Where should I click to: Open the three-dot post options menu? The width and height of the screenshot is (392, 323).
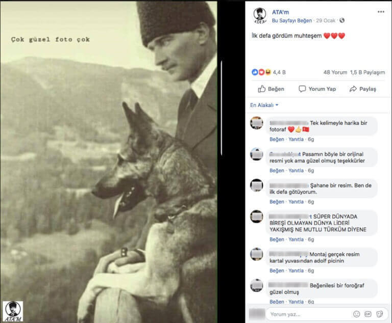click(x=381, y=12)
